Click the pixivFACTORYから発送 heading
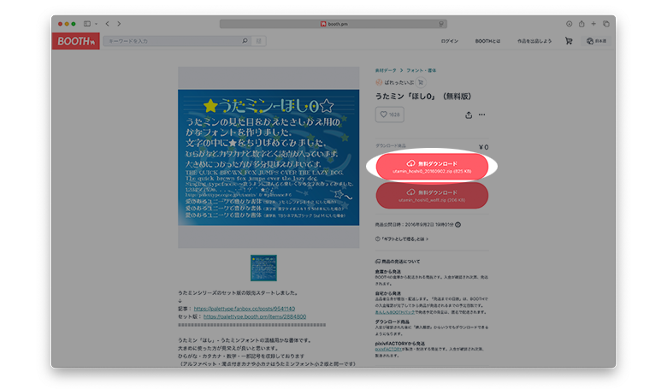The image size is (667, 389). pos(400,344)
